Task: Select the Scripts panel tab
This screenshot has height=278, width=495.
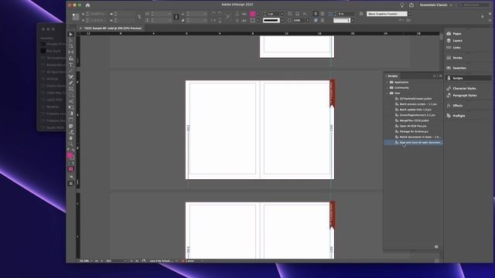Action: pyautogui.click(x=392, y=76)
